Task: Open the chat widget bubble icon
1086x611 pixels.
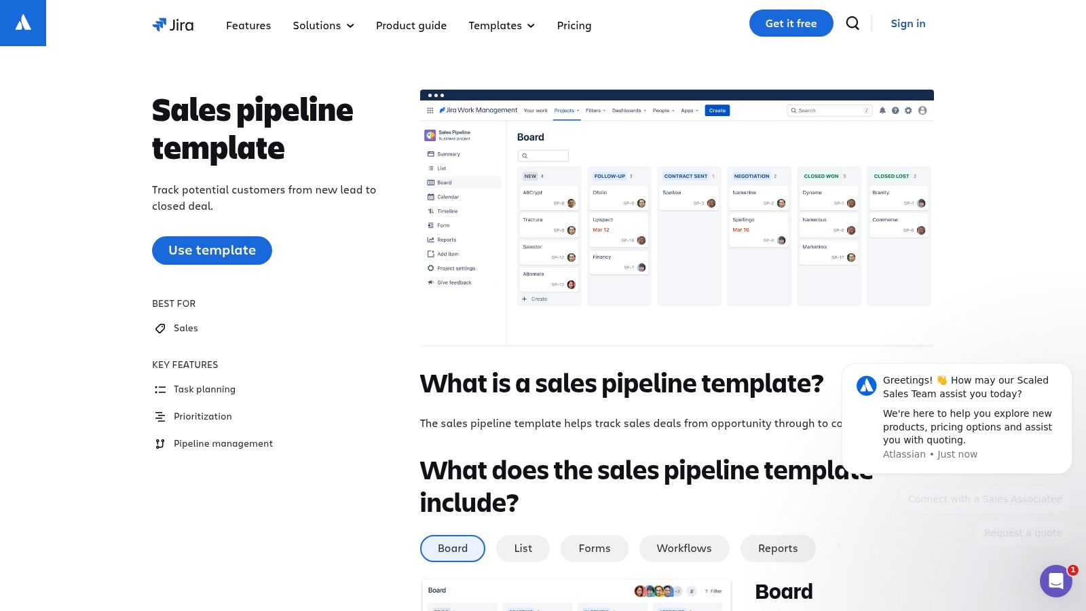Action: [1056, 580]
